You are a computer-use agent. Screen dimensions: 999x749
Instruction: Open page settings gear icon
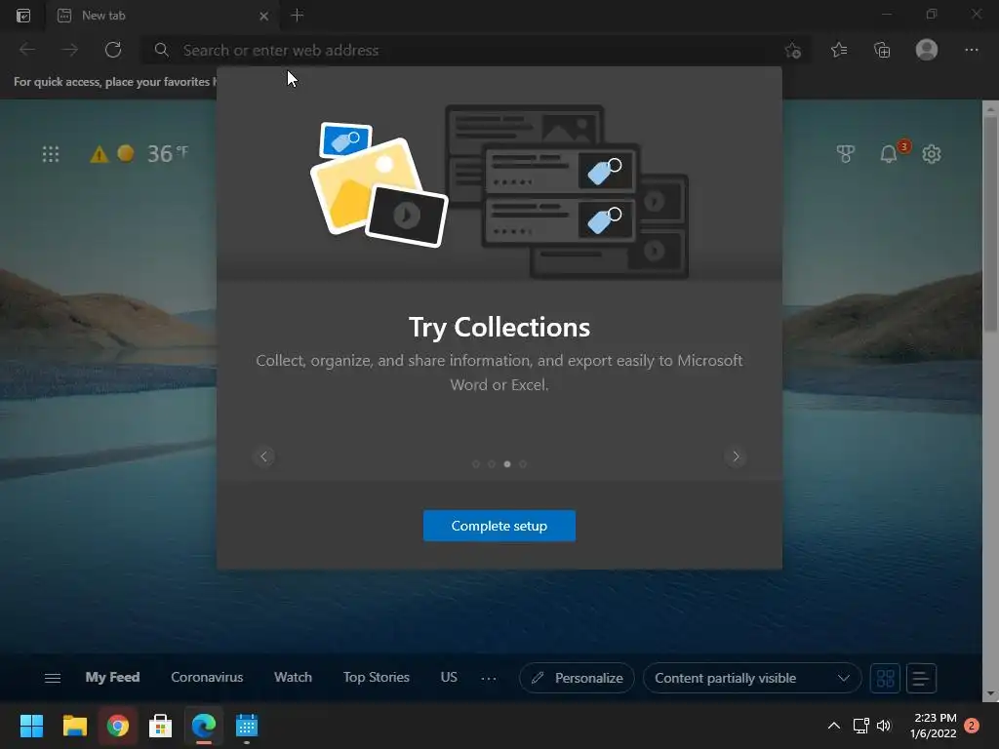click(x=932, y=153)
